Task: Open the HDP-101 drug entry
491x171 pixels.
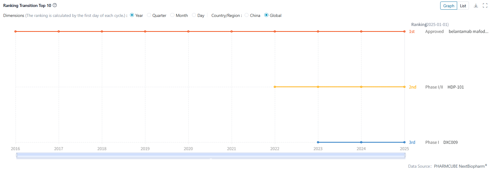Action: click(456, 87)
